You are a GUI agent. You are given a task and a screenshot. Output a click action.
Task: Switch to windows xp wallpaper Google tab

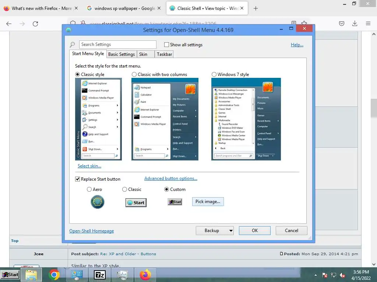pos(124,8)
